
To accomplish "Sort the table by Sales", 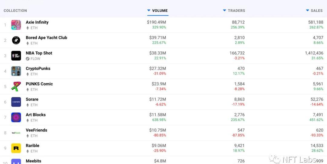I will click(x=316, y=11).
